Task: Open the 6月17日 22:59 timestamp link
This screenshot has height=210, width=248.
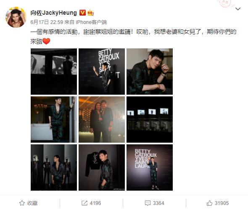Action: tap(47, 22)
